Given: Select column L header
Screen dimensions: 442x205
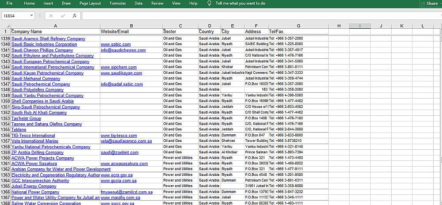Looking at the screenshot, I should click(x=423, y=26).
